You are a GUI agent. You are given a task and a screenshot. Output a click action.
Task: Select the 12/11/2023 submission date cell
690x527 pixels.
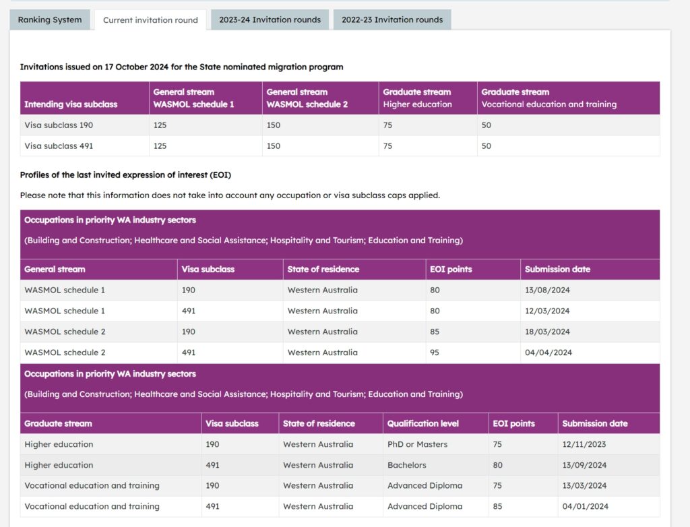[585, 445]
